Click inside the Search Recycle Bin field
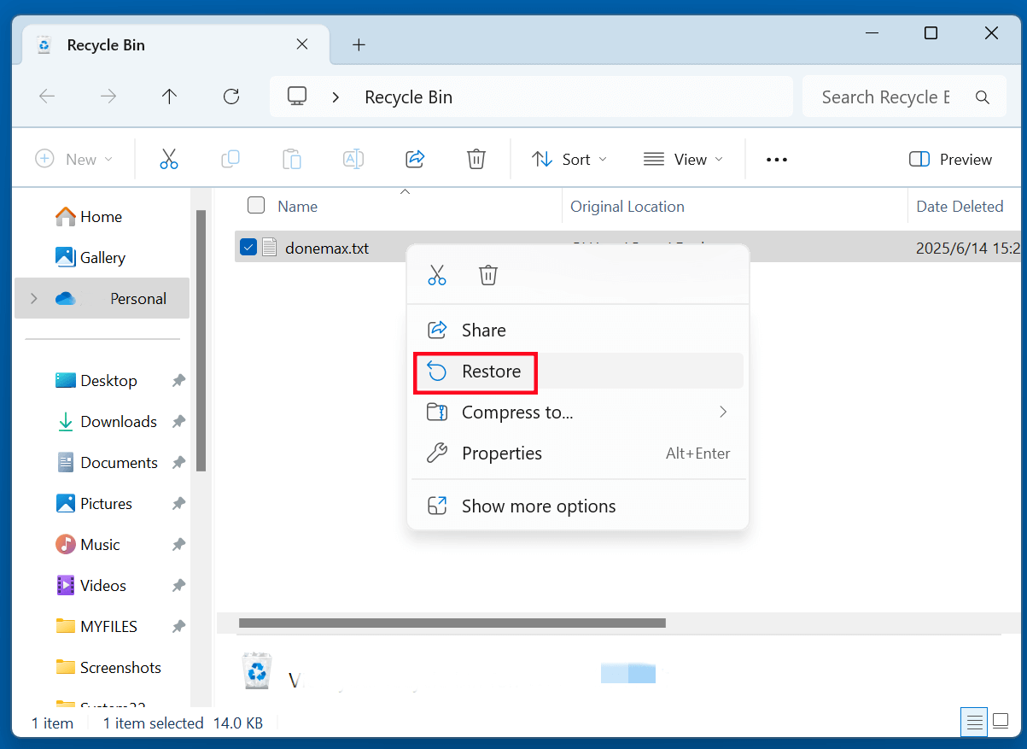The height and width of the screenshot is (749, 1027). (x=888, y=97)
